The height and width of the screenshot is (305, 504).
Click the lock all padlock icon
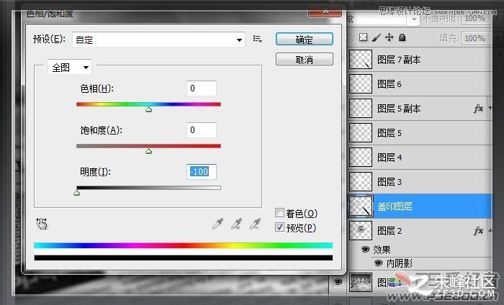tap(402, 37)
